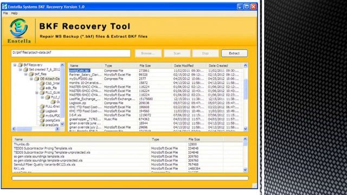347x195 pixels.
Task: Click the BKF file path input field
Action: (x=71, y=53)
